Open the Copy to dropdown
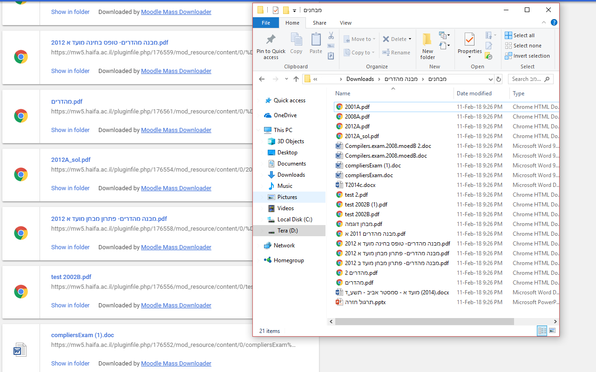The width and height of the screenshot is (596, 372). (360, 53)
